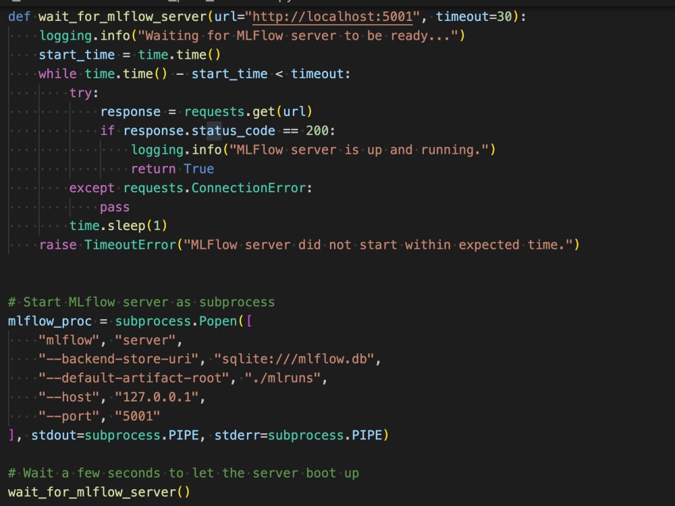
Task: Click the "--default-artifact-root" argument
Action: click(134, 378)
